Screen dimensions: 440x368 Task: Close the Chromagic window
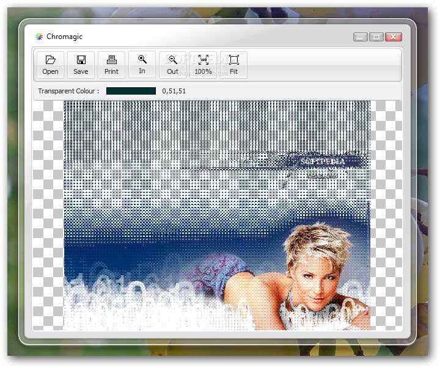point(394,37)
